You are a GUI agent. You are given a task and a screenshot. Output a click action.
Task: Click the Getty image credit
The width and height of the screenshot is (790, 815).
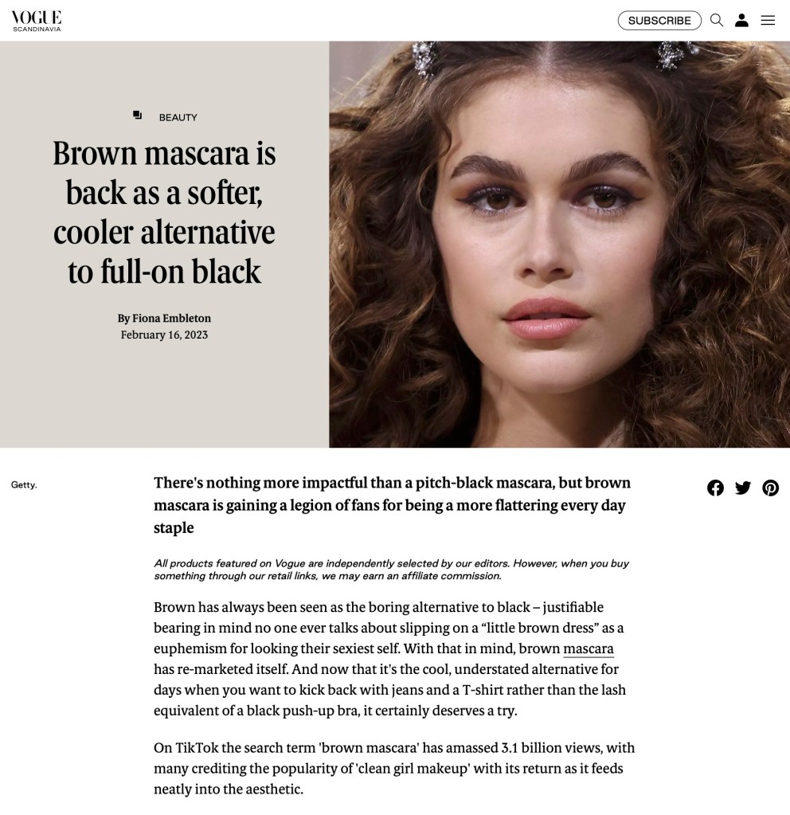click(24, 484)
